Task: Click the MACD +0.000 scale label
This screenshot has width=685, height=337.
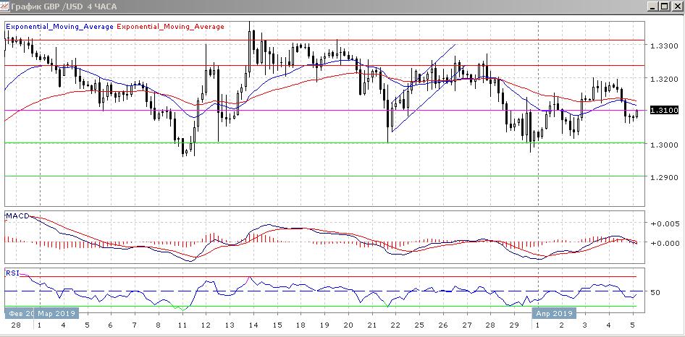Action: click(663, 243)
